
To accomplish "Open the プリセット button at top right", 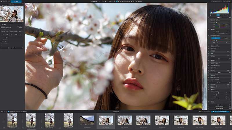I will coord(227,1).
